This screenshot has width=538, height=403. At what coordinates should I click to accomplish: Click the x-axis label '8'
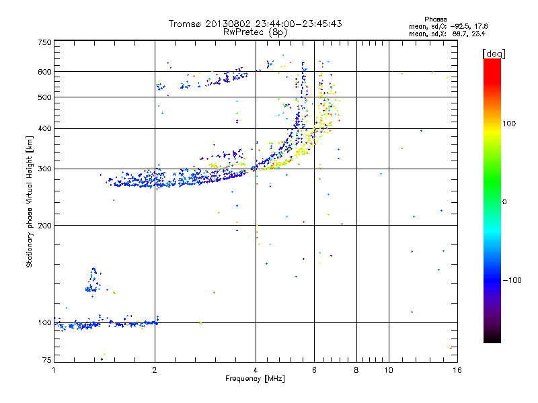(x=356, y=370)
